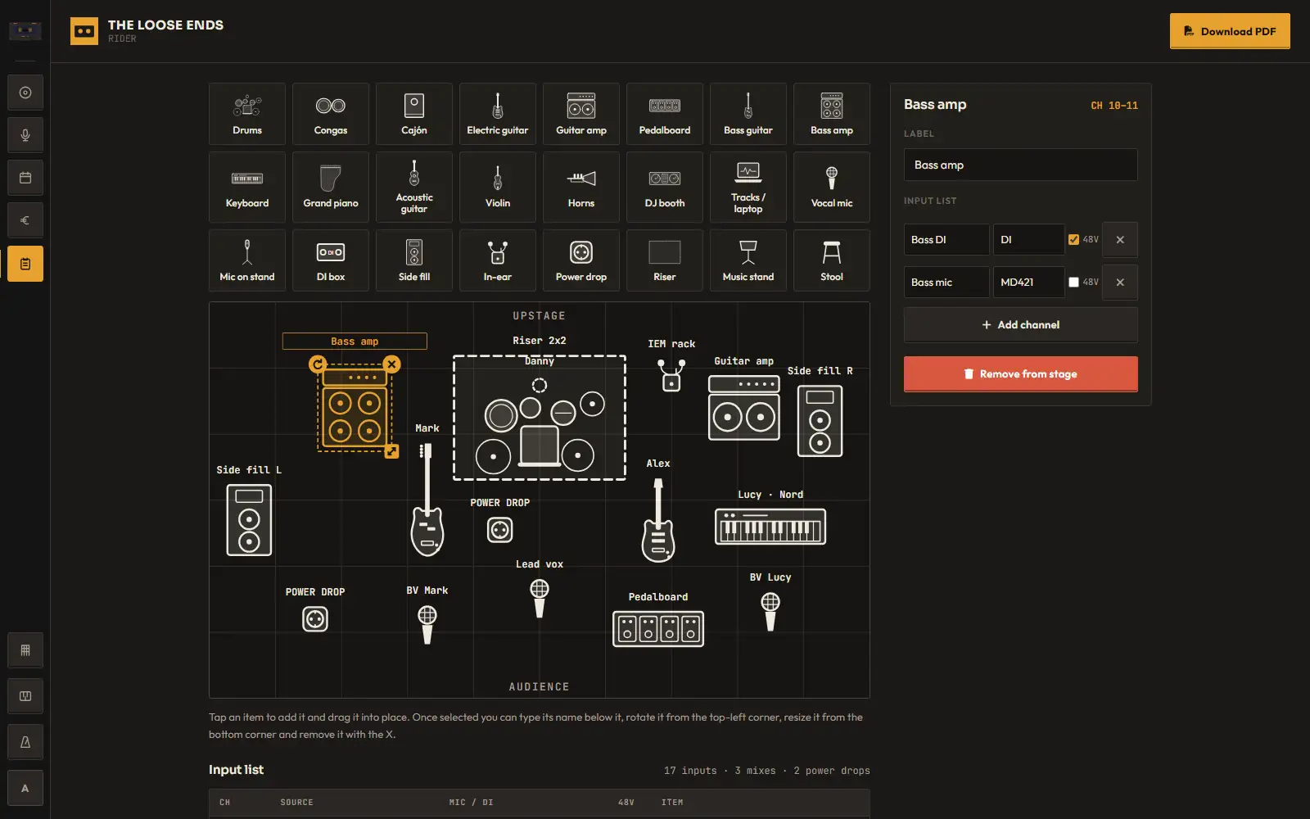
Task: Select the Acoustic guitar tile
Action: 414,188
